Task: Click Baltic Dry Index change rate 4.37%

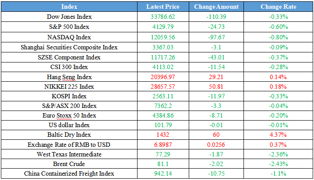Action: [x=278, y=135]
